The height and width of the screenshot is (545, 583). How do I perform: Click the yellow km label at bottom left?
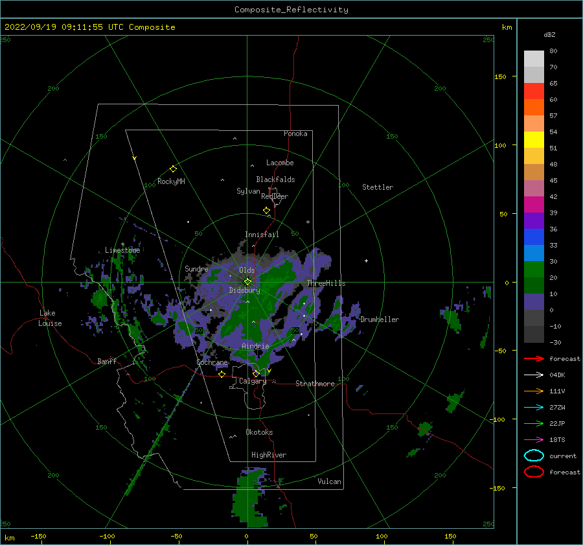(x=10, y=538)
